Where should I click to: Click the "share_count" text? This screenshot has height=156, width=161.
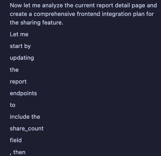27,129
